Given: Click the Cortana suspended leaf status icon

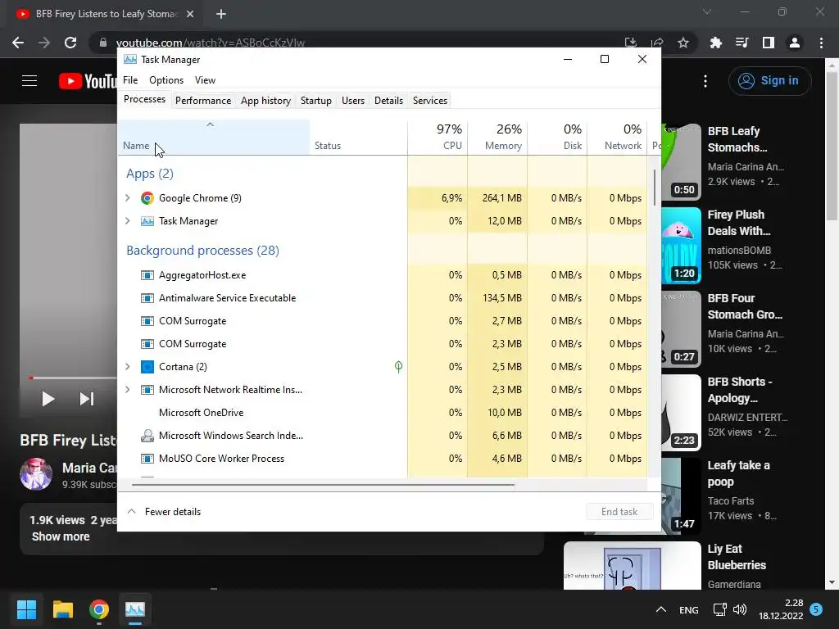Looking at the screenshot, I should point(398,366).
